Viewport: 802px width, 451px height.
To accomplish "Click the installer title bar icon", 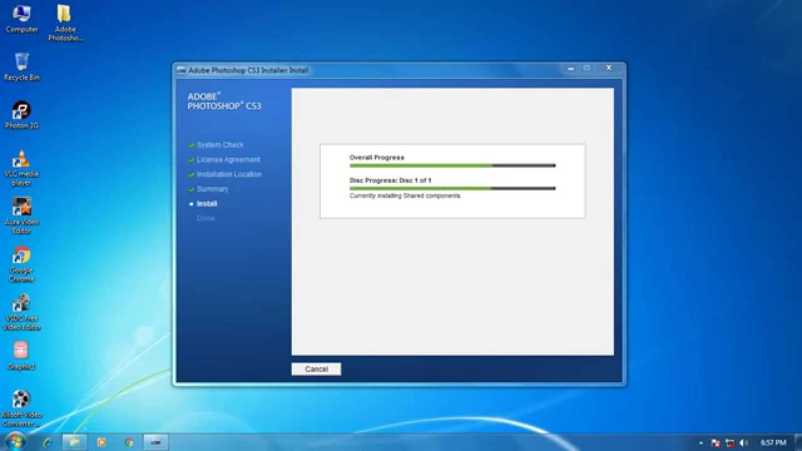I will pos(181,70).
